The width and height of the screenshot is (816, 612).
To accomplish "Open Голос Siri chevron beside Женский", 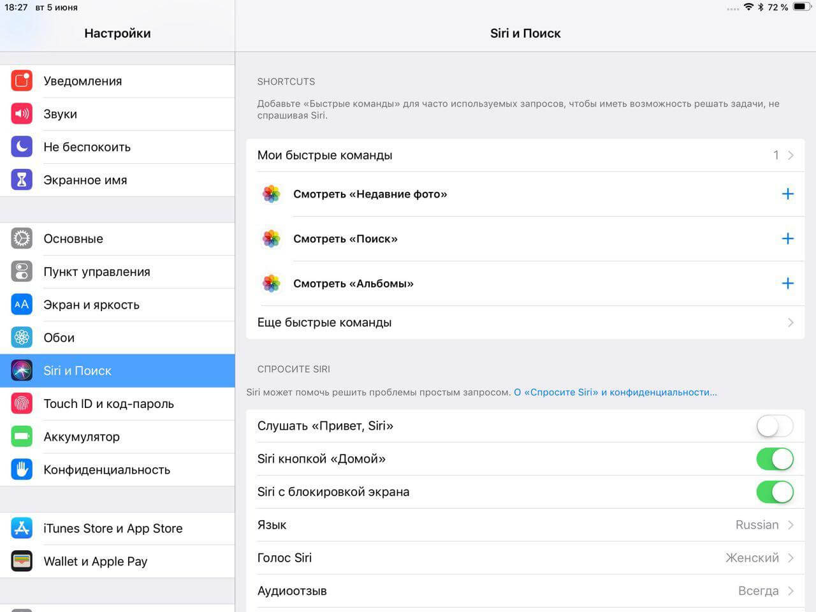I will [790, 558].
